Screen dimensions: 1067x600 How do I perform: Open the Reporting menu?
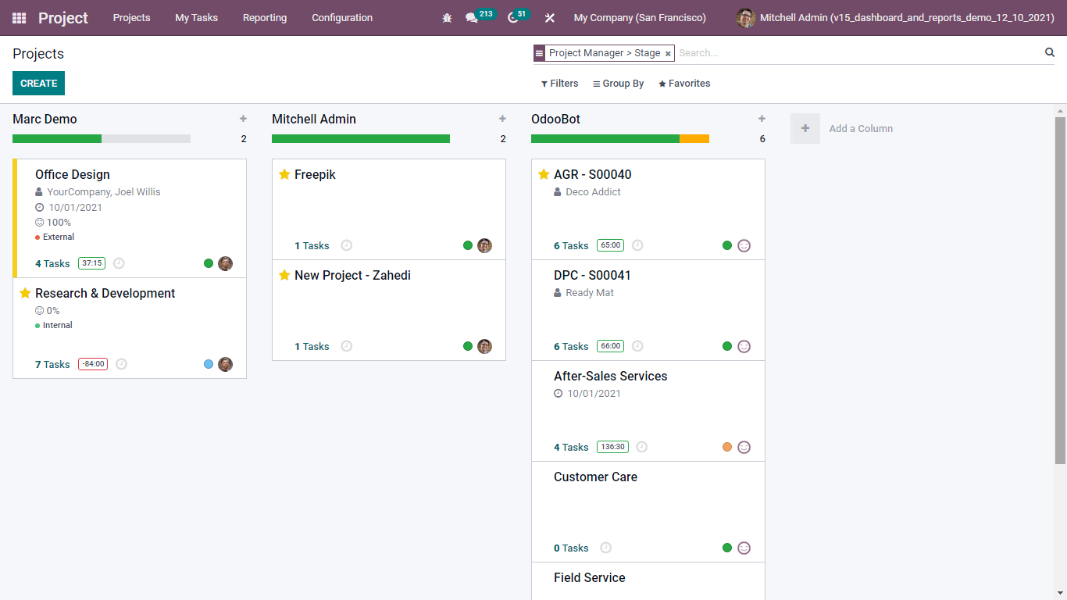264,18
